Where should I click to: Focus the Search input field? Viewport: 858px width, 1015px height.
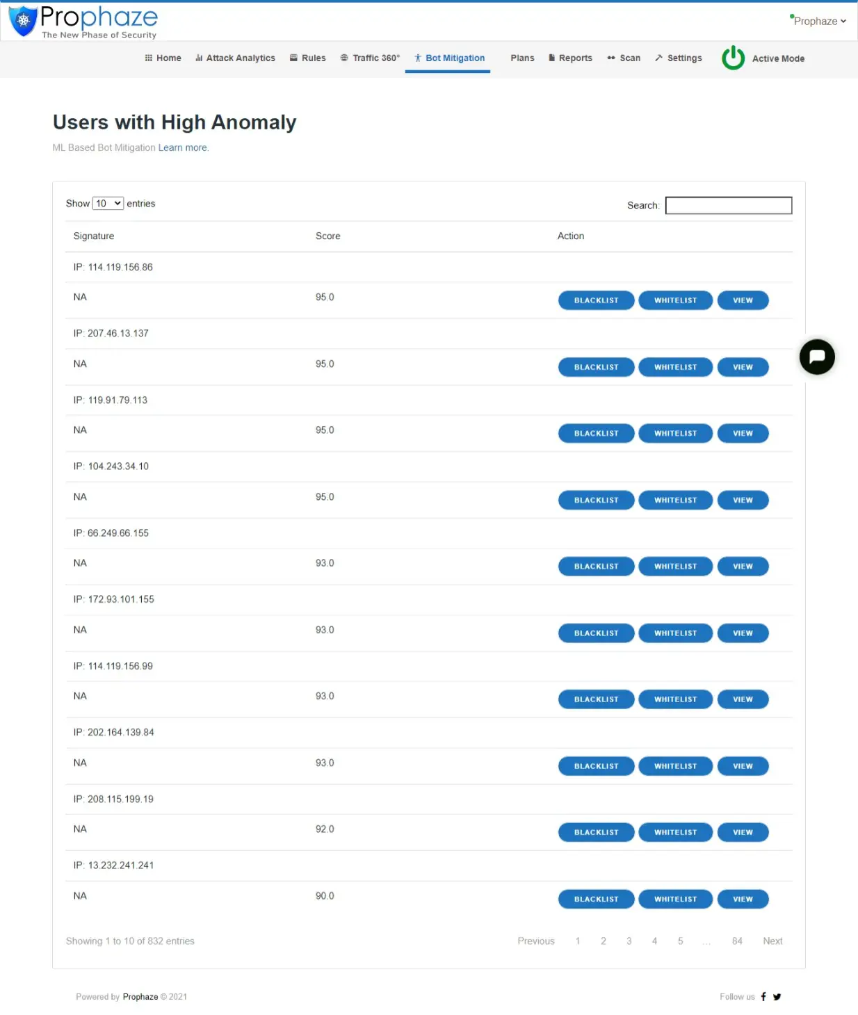[728, 206]
